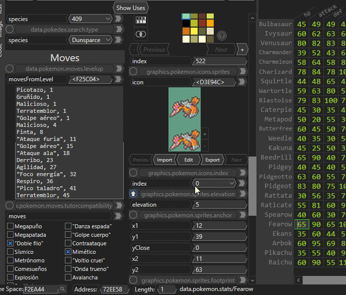Uncheck the "Doble filo" checkbox

point(10,243)
